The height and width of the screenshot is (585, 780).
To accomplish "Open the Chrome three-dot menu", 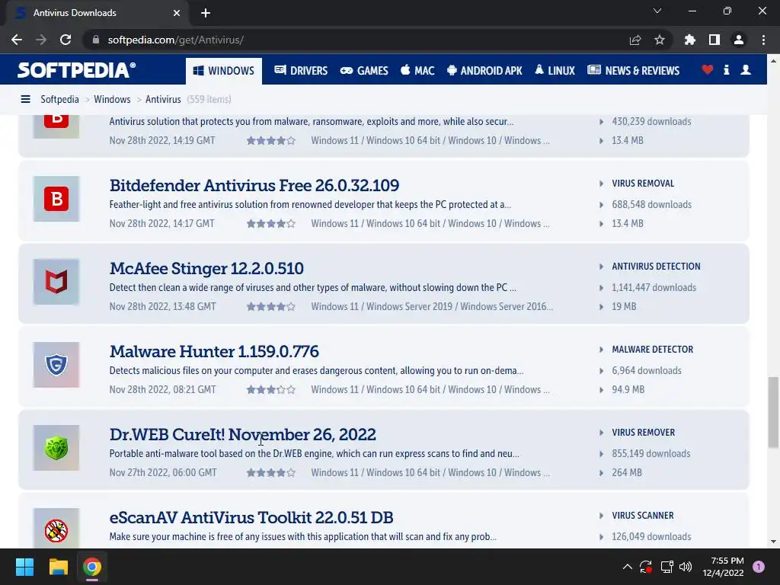I will 763,40.
